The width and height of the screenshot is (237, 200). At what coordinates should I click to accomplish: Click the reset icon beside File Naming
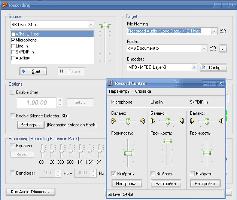click(x=223, y=31)
